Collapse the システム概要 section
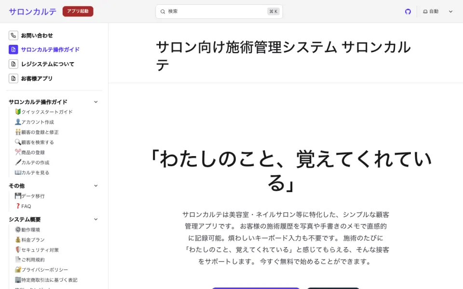 click(x=95, y=219)
